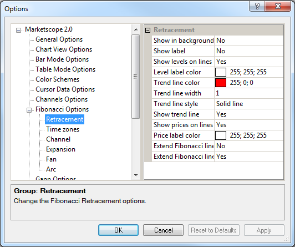This screenshot has width=295, height=247.
Task: Click the tree scrollbar up arrow
Action: pos(136,29)
